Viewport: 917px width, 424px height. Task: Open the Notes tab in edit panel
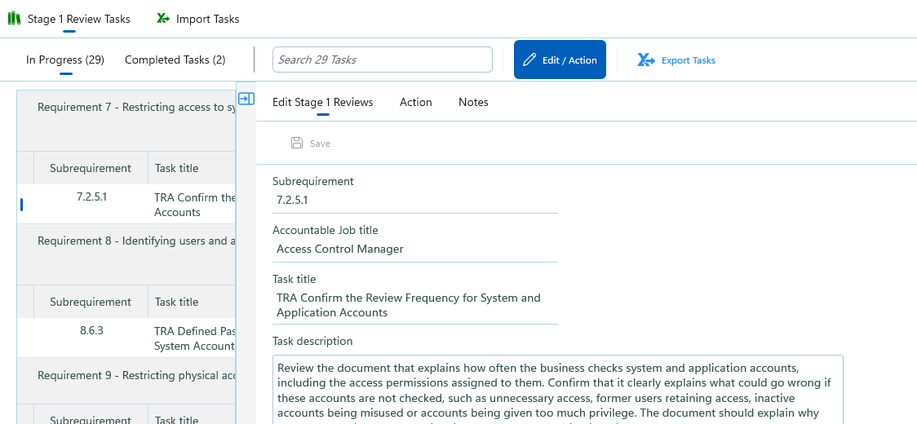click(473, 103)
